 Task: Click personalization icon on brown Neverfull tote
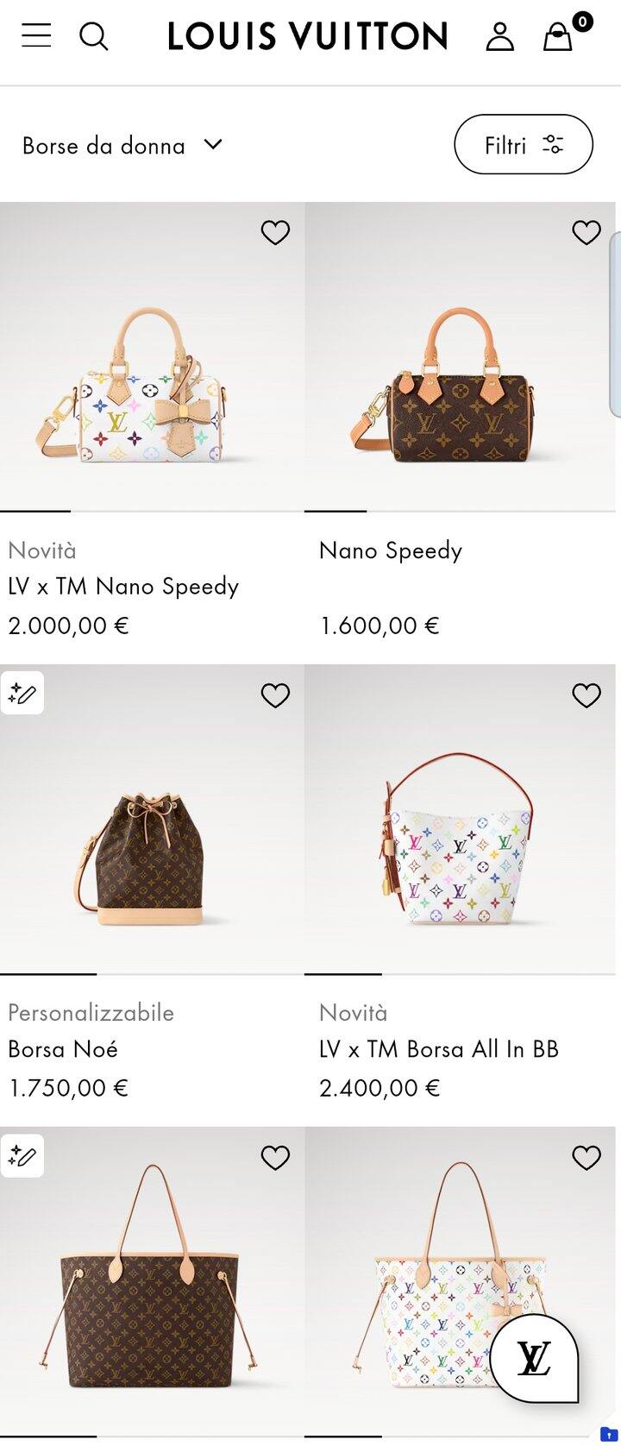[x=22, y=1156]
